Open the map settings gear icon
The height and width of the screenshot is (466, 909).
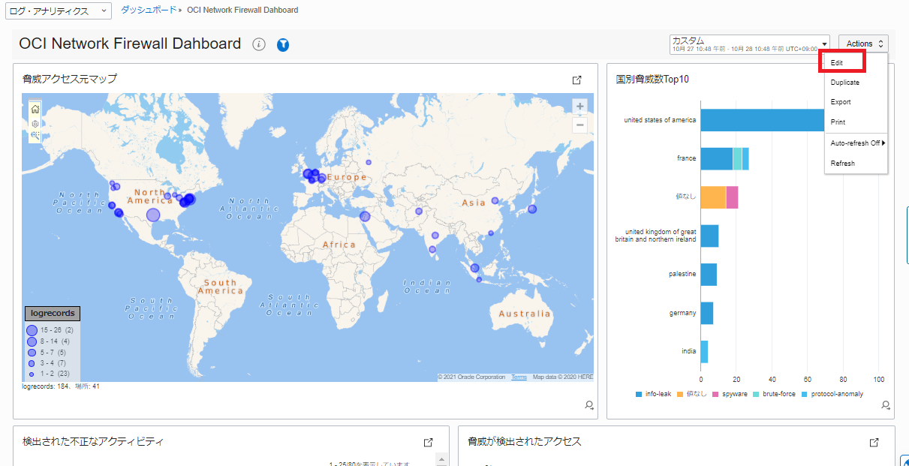click(35, 122)
